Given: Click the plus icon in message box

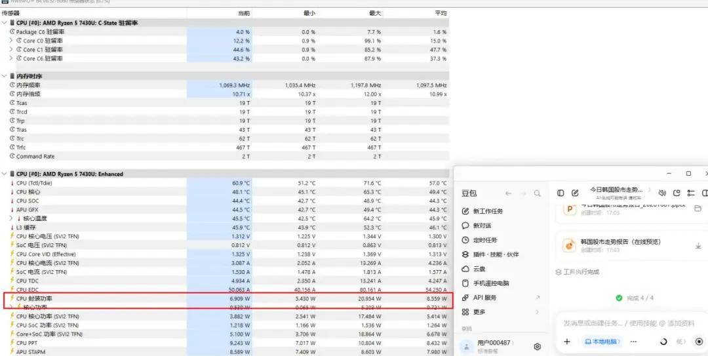Looking at the screenshot, I should [567, 342].
